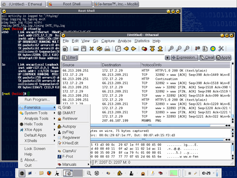
Task: Click the close capture X icon in Ethereal toolbar
Action: pyautogui.click(x=91, y=49)
